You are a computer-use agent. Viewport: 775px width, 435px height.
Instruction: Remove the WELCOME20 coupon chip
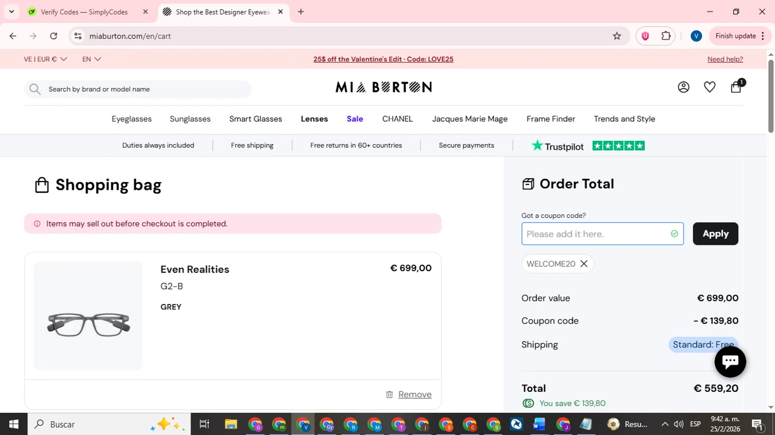[x=584, y=264]
